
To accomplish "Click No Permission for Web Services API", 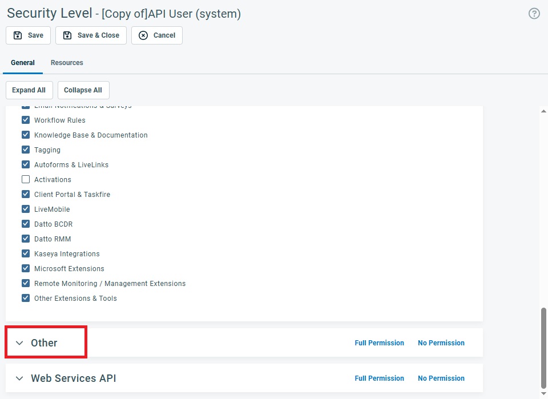I will (441, 378).
